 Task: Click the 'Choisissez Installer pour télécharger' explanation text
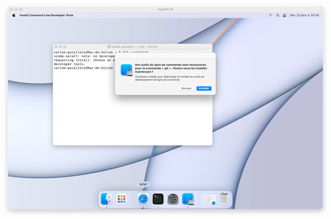[170, 78]
